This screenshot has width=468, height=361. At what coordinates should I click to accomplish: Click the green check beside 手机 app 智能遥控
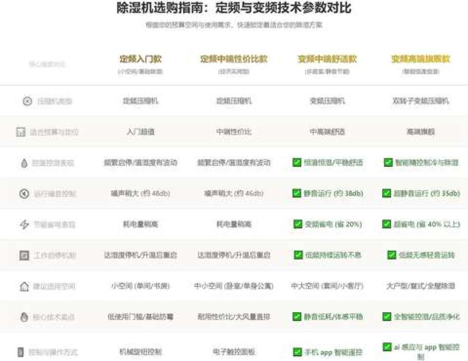click(297, 352)
